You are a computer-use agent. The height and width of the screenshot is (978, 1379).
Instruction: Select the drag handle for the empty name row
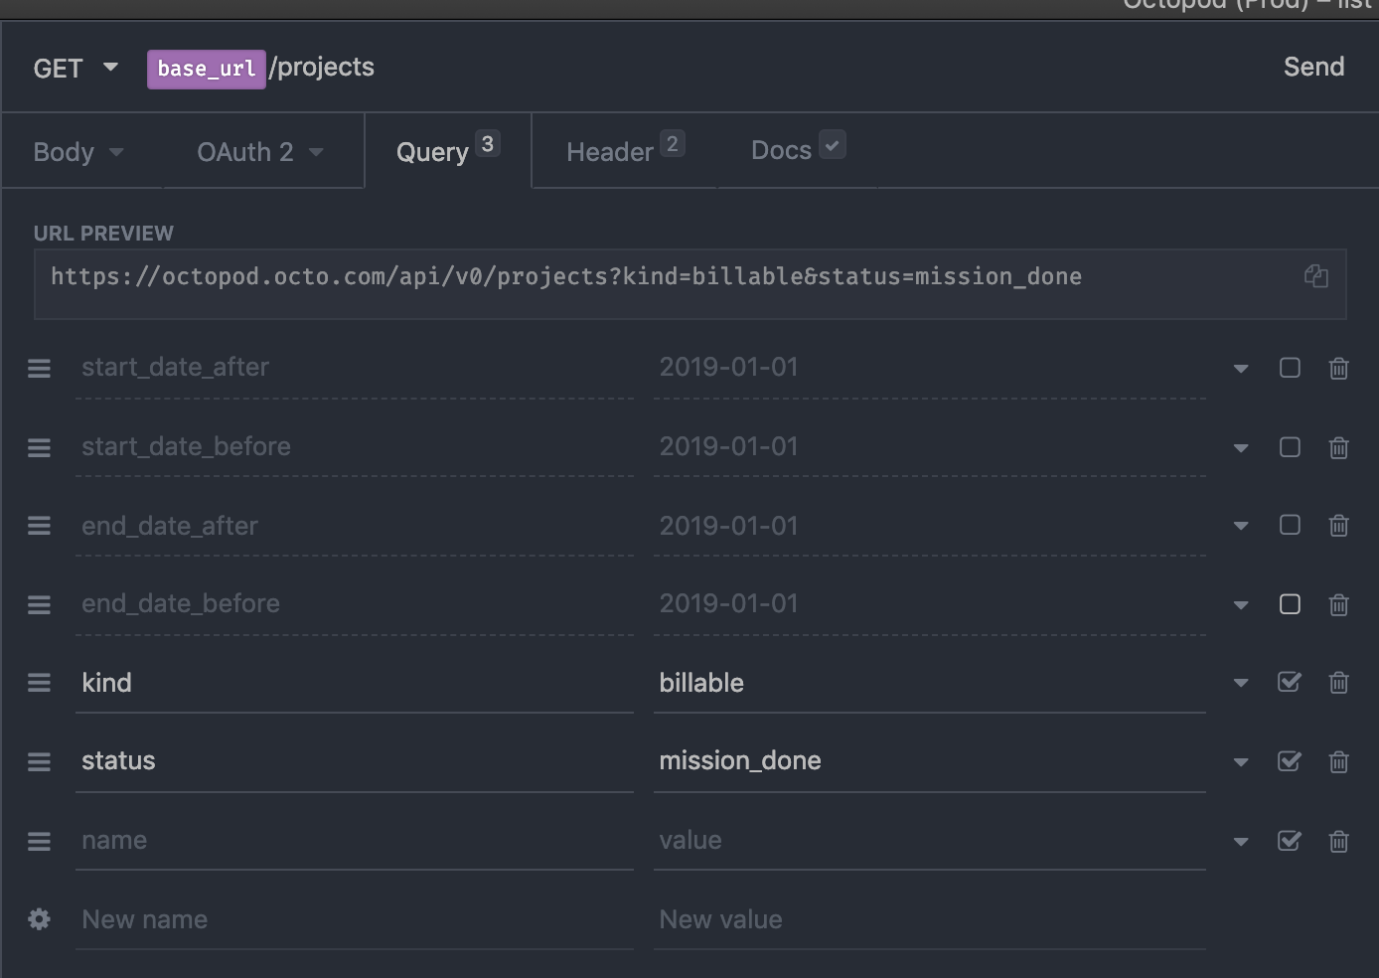(x=39, y=841)
